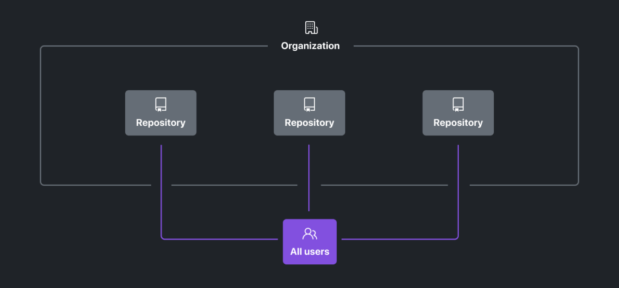The width and height of the screenshot is (619, 288).
Task: Select the right Repository text label
Action: (458, 123)
